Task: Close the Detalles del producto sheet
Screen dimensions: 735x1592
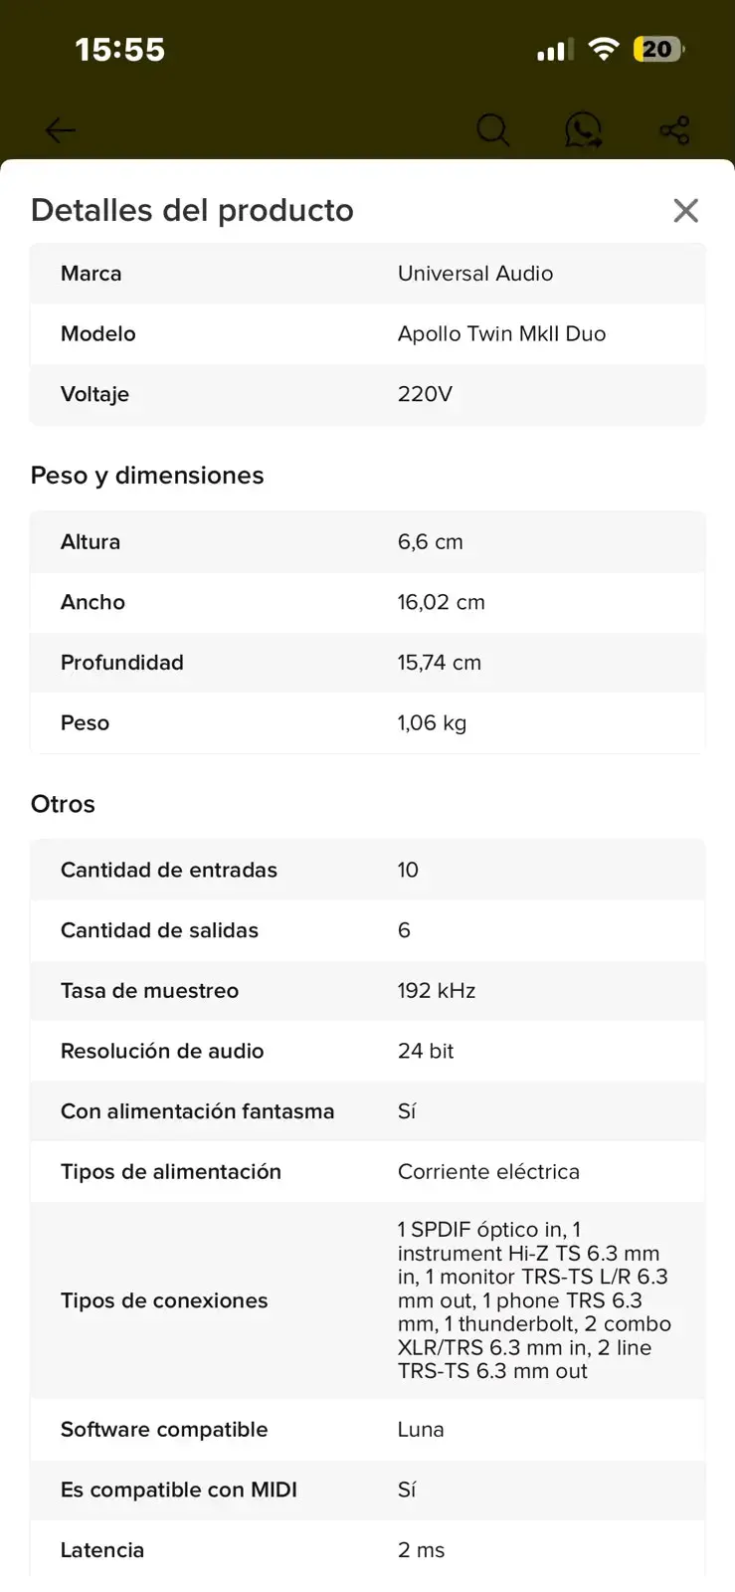Action: click(x=685, y=210)
